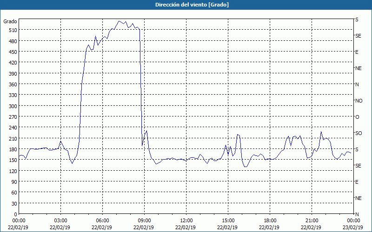Click the 90 y-axis value
Viewport: 372px width, 232px height.
click(14, 182)
